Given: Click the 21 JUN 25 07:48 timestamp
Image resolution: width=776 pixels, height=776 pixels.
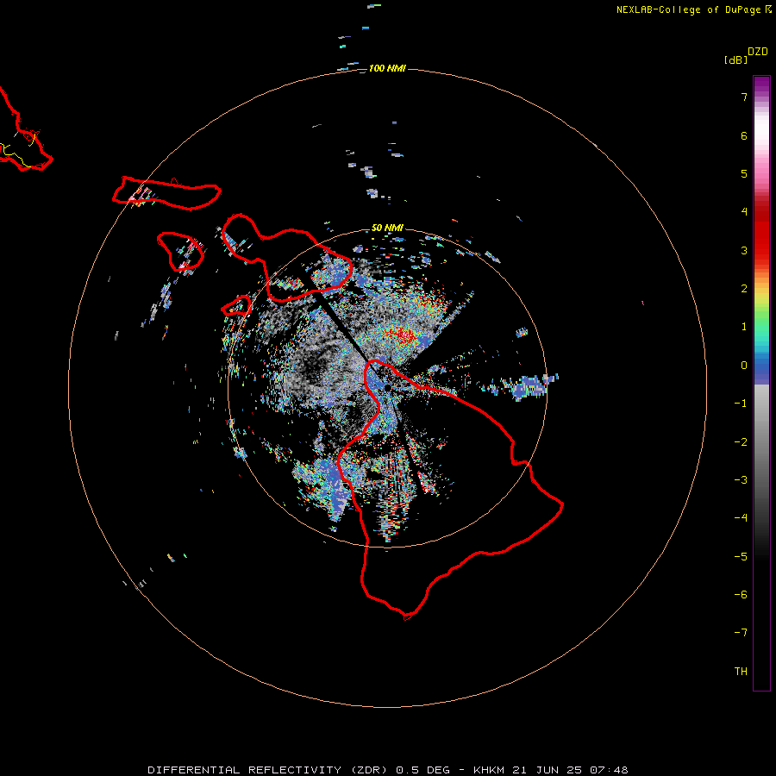Looking at the screenshot, I should coord(570,770).
